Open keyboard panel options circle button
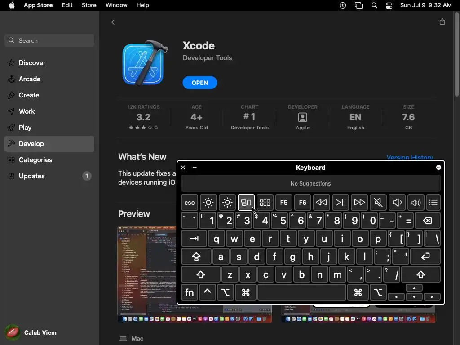 [438, 168]
